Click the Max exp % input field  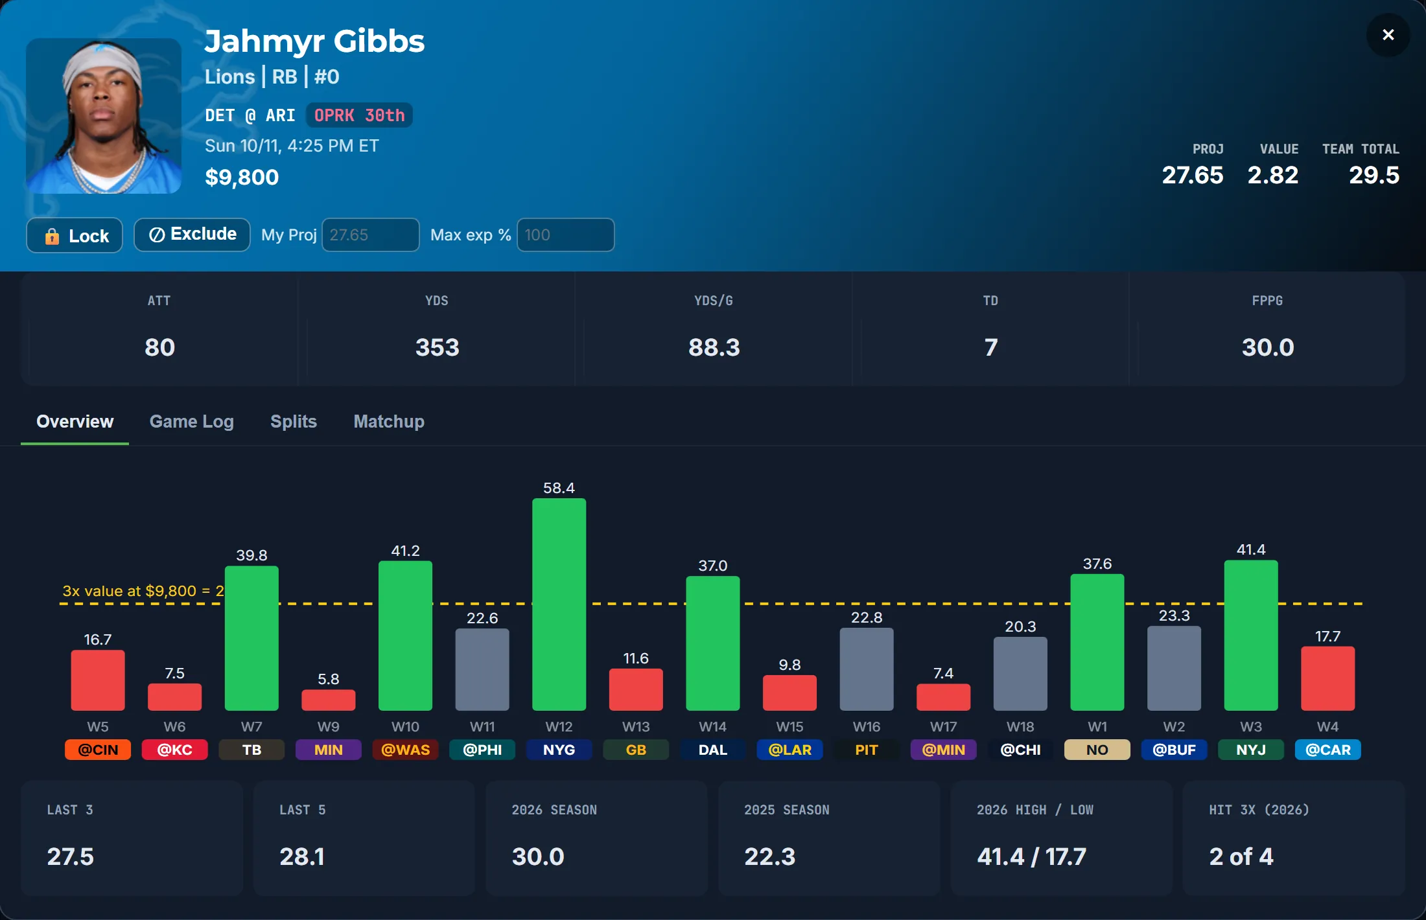click(x=566, y=235)
